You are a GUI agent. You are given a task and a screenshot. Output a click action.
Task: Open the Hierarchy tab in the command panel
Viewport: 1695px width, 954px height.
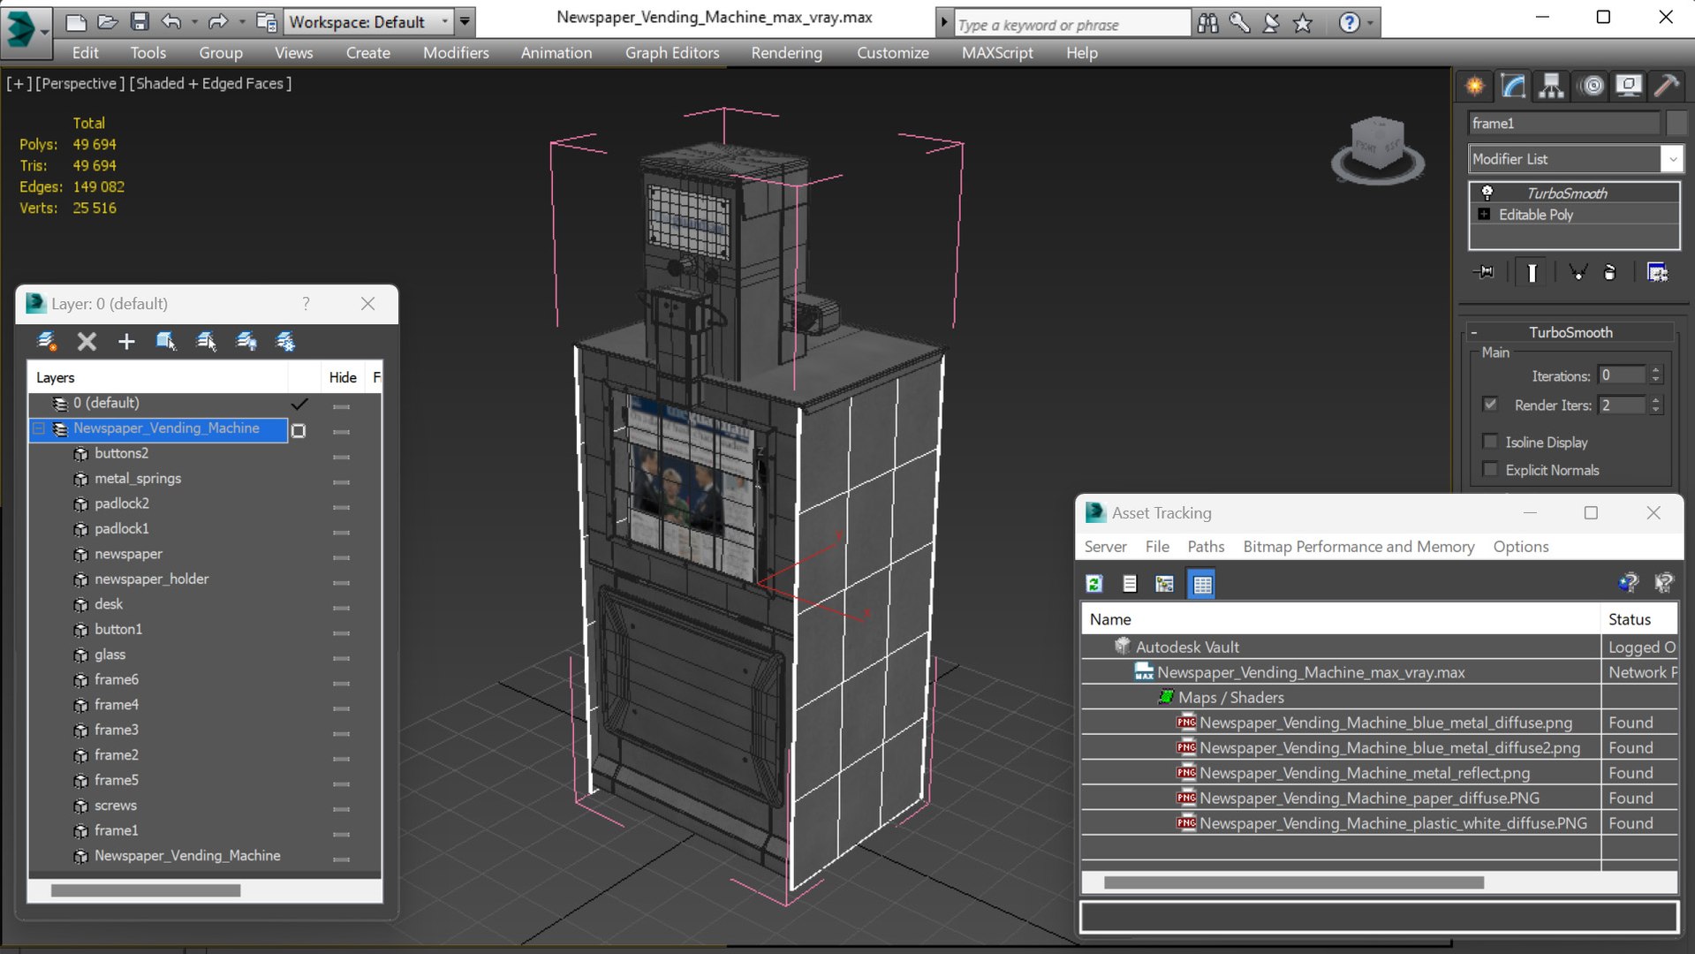pos(1551,86)
